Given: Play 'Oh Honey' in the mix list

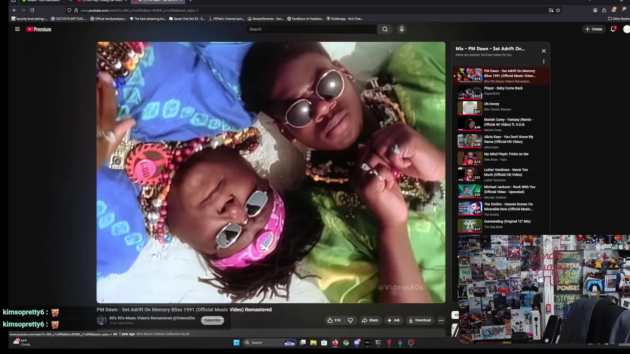Looking at the screenshot, I should click(x=501, y=108).
